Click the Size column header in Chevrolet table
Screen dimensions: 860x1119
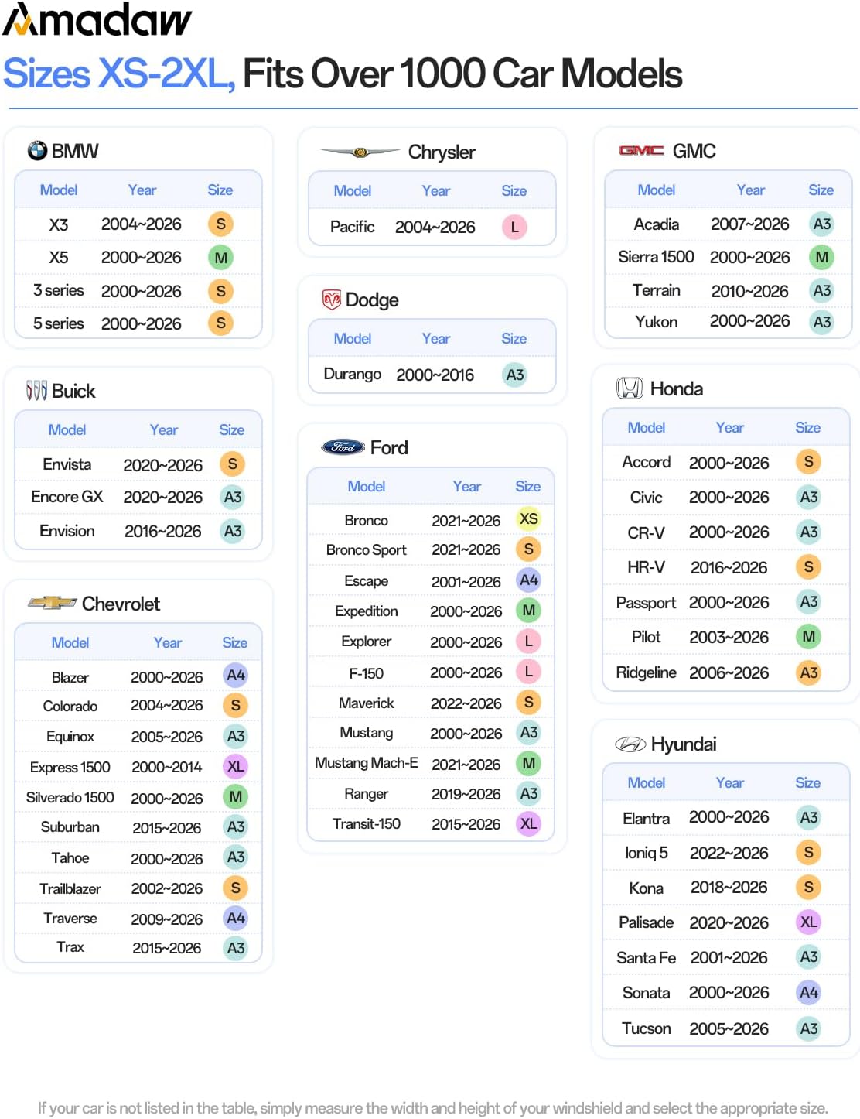tap(234, 642)
